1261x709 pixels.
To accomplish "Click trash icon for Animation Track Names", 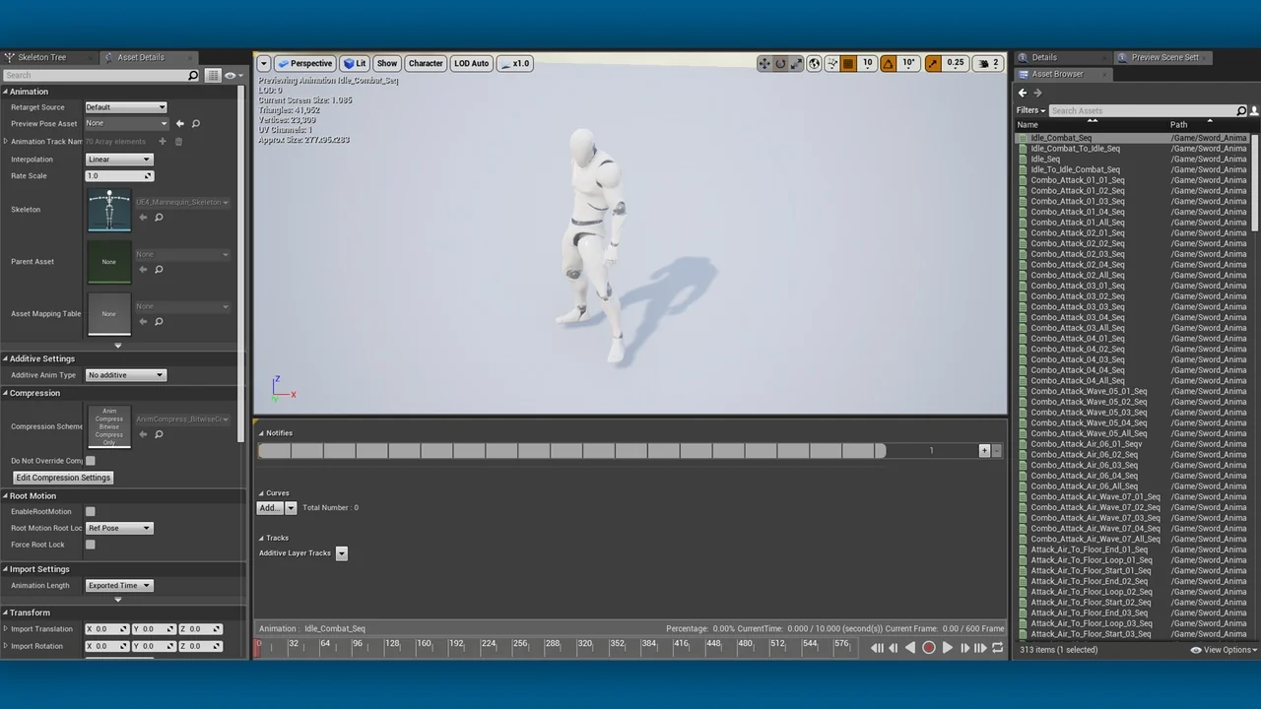I will click(x=178, y=142).
